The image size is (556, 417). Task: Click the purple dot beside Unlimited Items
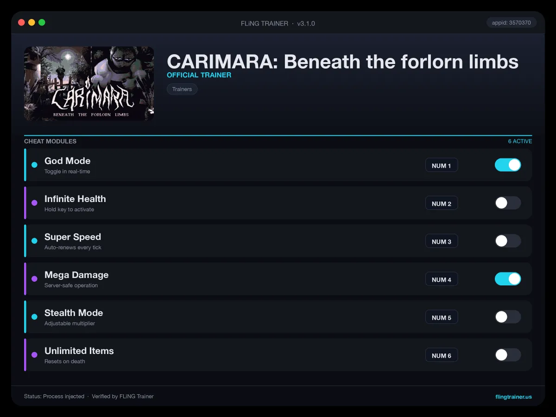point(34,355)
